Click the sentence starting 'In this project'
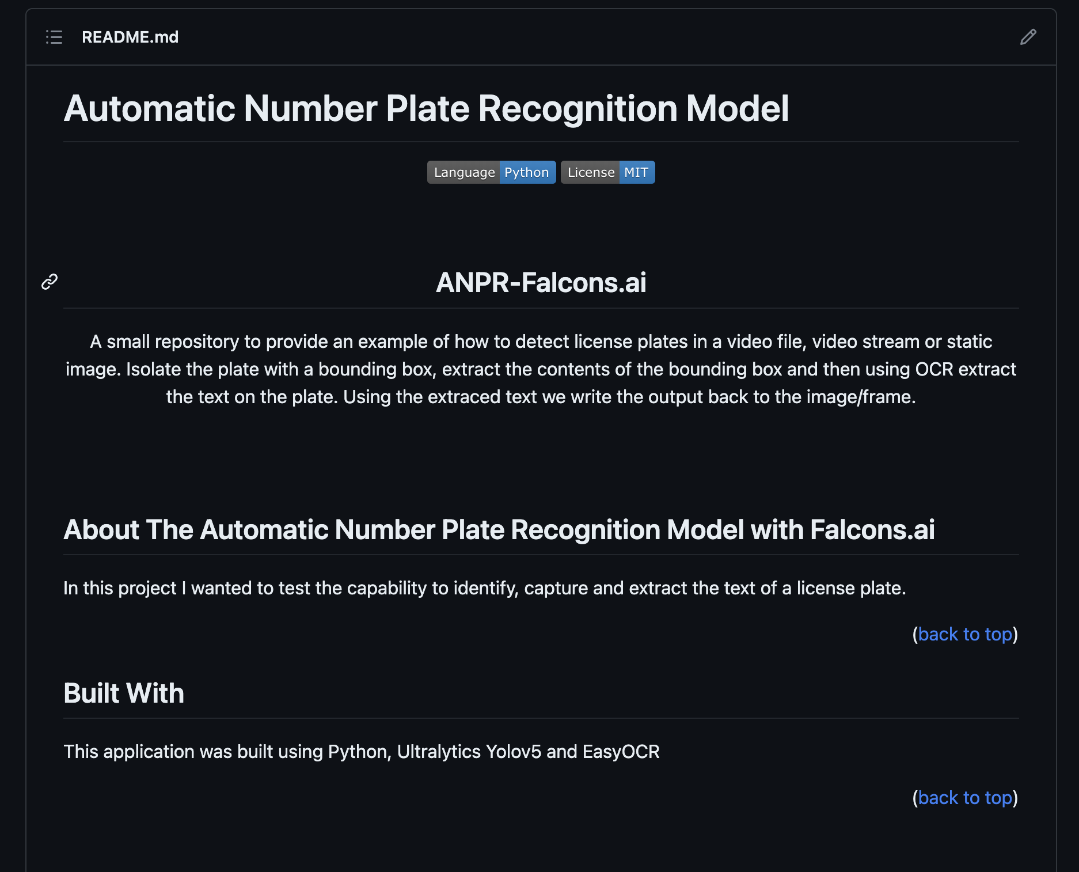1079x872 pixels. pyautogui.click(x=485, y=588)
